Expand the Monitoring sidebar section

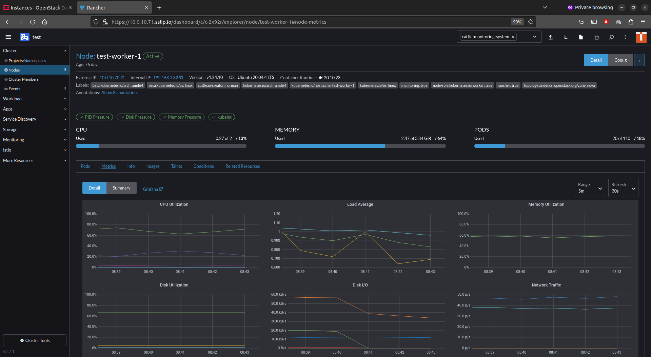coord(34,140)
